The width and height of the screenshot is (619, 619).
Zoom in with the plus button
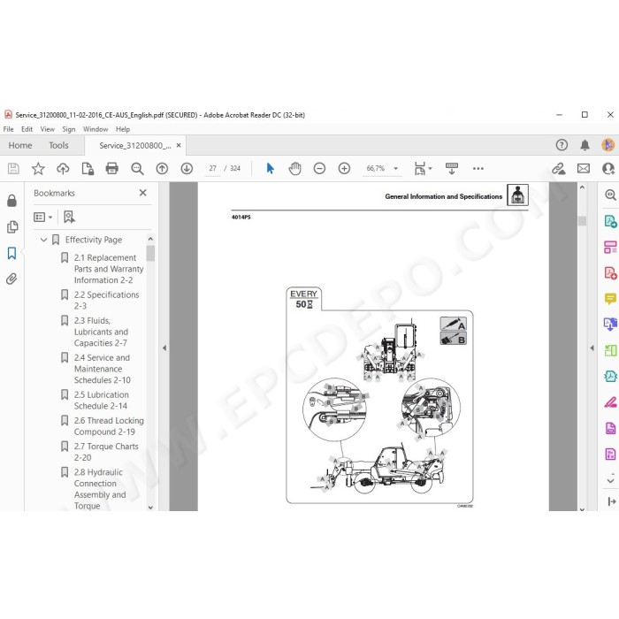click(344, 169)
